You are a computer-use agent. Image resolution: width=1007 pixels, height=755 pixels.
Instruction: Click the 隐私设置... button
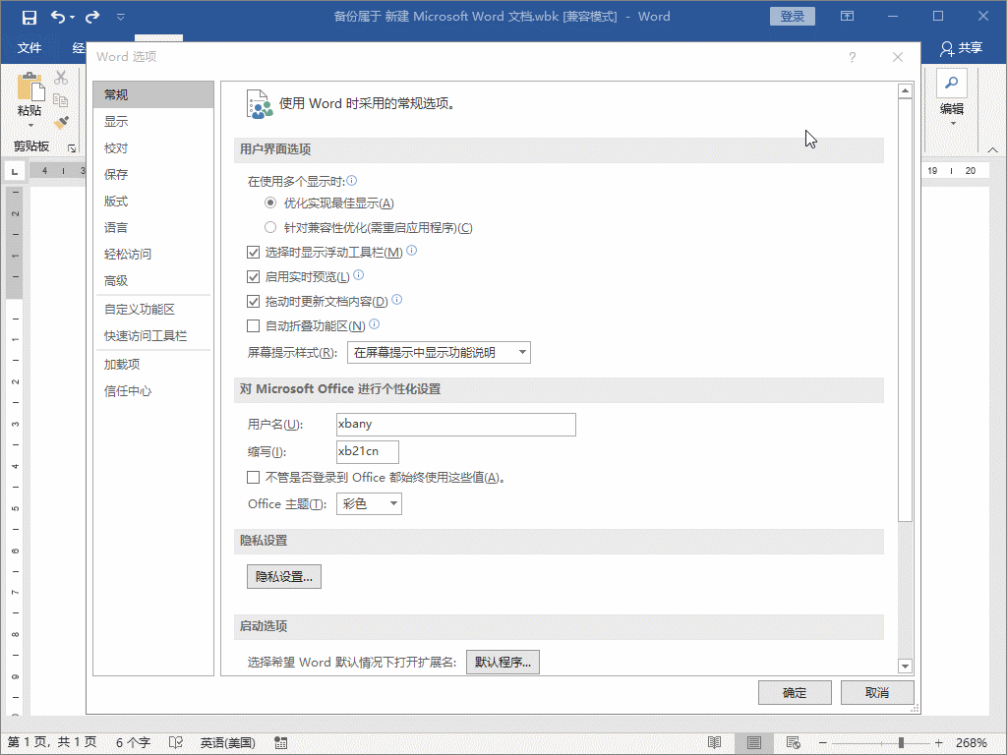coord(284,576)
